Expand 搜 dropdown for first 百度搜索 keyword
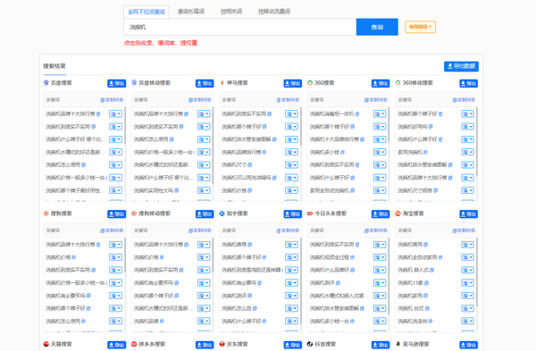 (115, 113)
